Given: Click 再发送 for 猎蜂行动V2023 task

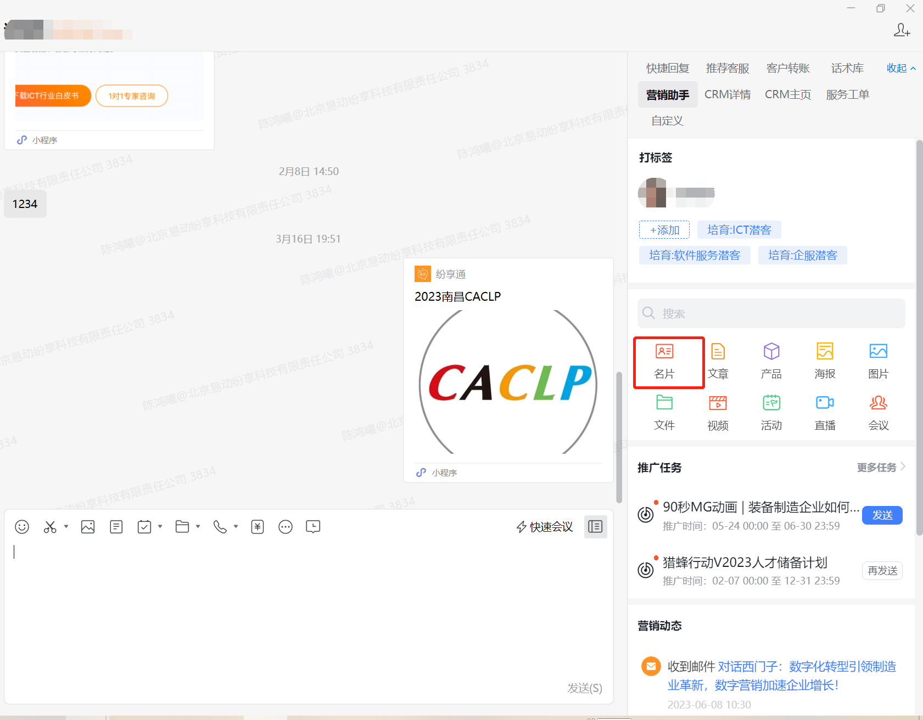Looking at the screenshot, I should click(882, 571).
